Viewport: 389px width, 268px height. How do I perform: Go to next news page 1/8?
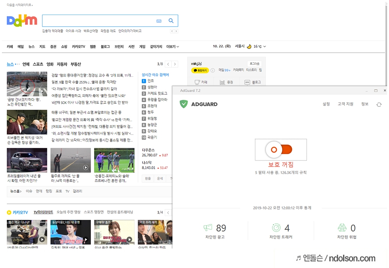(175, 64)
